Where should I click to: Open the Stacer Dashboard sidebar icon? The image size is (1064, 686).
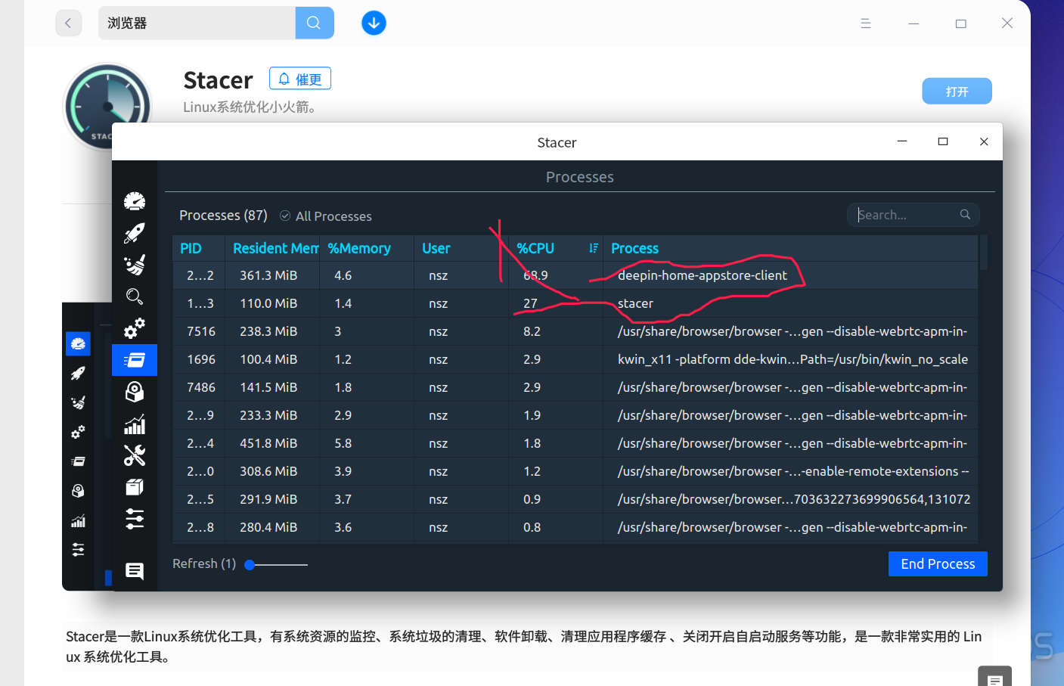coord(135,201)
